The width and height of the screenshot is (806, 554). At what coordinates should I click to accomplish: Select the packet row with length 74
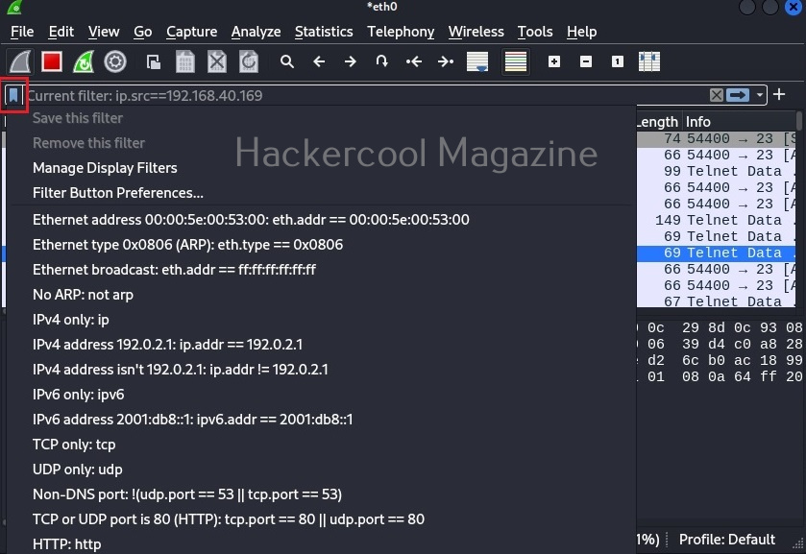tap(717, 139)
